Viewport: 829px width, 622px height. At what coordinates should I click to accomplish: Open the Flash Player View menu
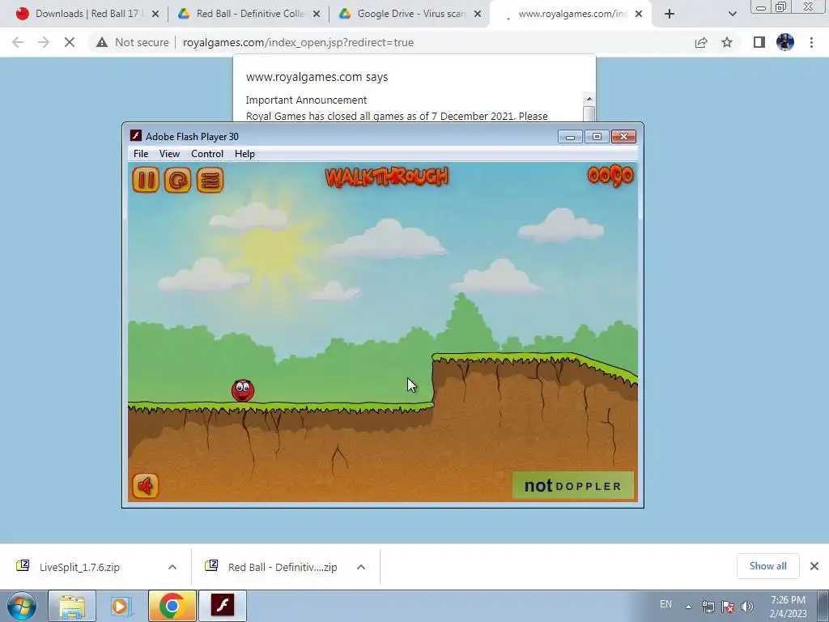point(169,153)
